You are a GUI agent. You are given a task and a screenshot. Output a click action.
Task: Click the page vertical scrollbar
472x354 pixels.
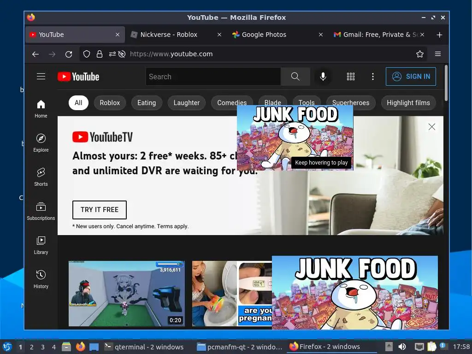coord(446,83)
